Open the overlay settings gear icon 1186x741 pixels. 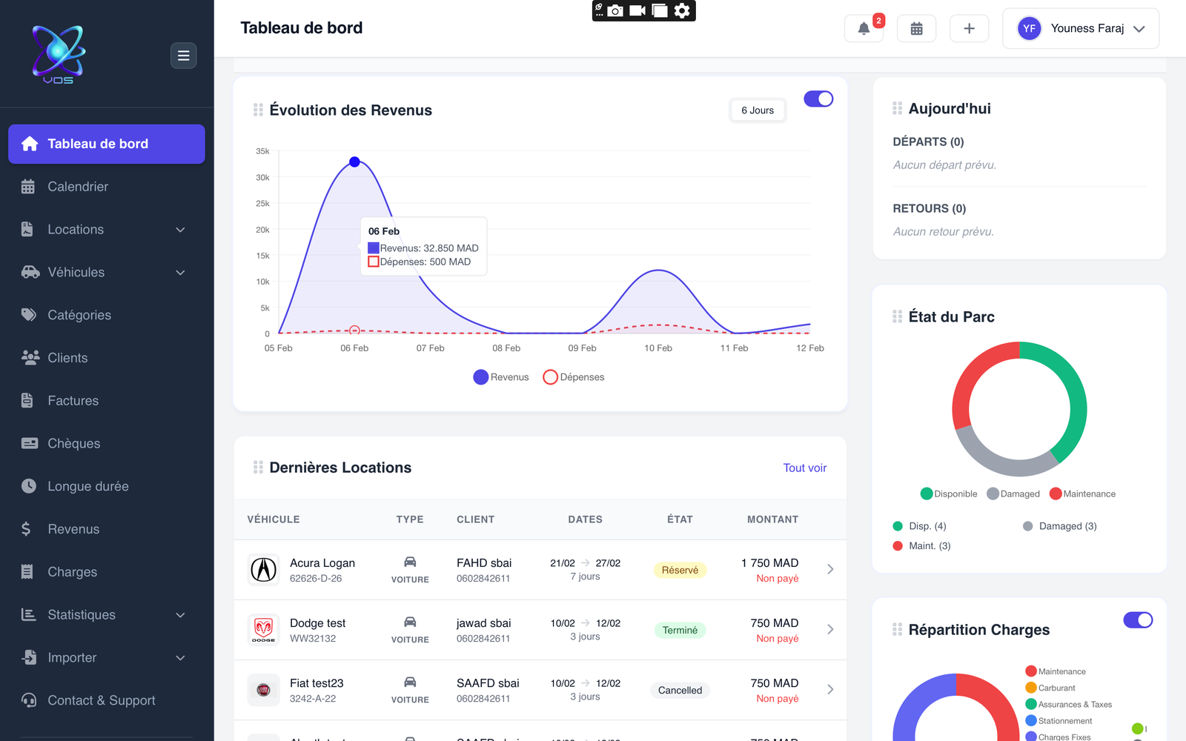(x=682, y=10)
